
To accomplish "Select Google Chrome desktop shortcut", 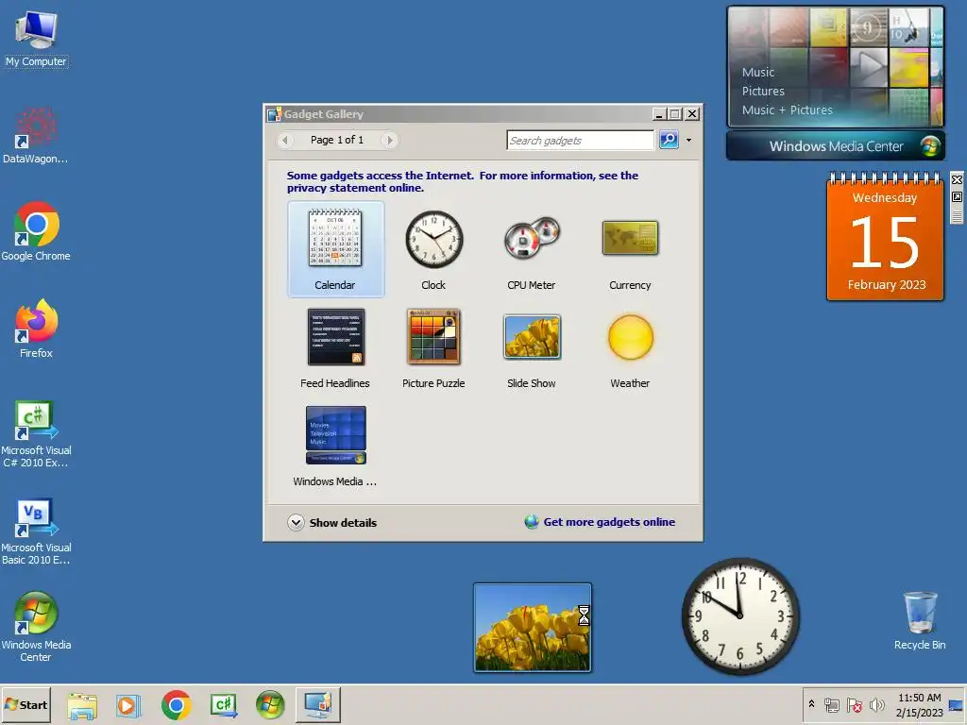I will [36, 232].
